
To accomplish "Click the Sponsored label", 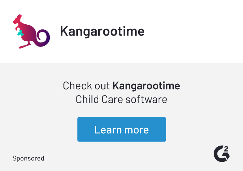I will pos(28,158).
